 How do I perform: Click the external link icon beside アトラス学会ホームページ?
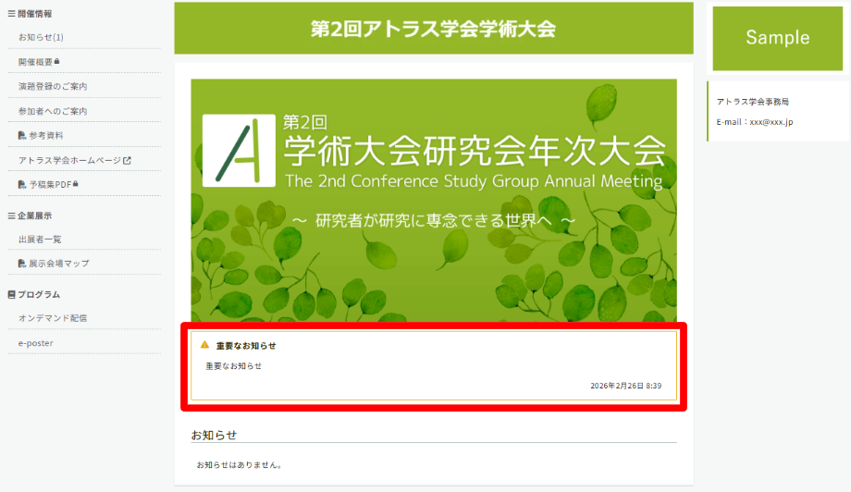tap(127, 160)
